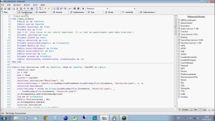Screen dimensions: 215x121
Task: Redo the edit with the toolbar arrow
Action: (x=28, y=8)
